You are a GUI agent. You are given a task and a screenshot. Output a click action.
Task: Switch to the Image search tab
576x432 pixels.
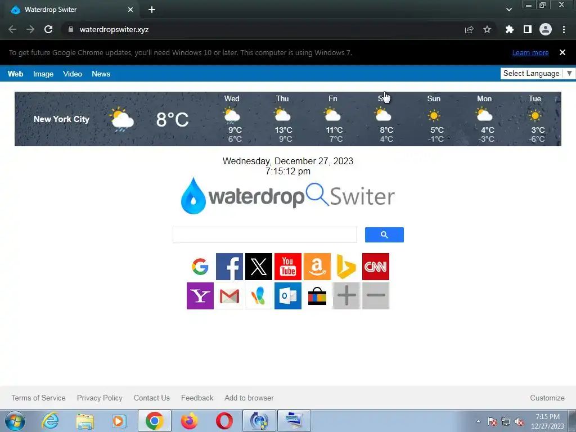43,74
